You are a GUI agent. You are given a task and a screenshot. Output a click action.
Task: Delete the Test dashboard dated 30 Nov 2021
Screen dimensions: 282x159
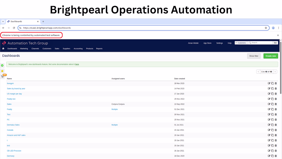[x=276, y=115]
